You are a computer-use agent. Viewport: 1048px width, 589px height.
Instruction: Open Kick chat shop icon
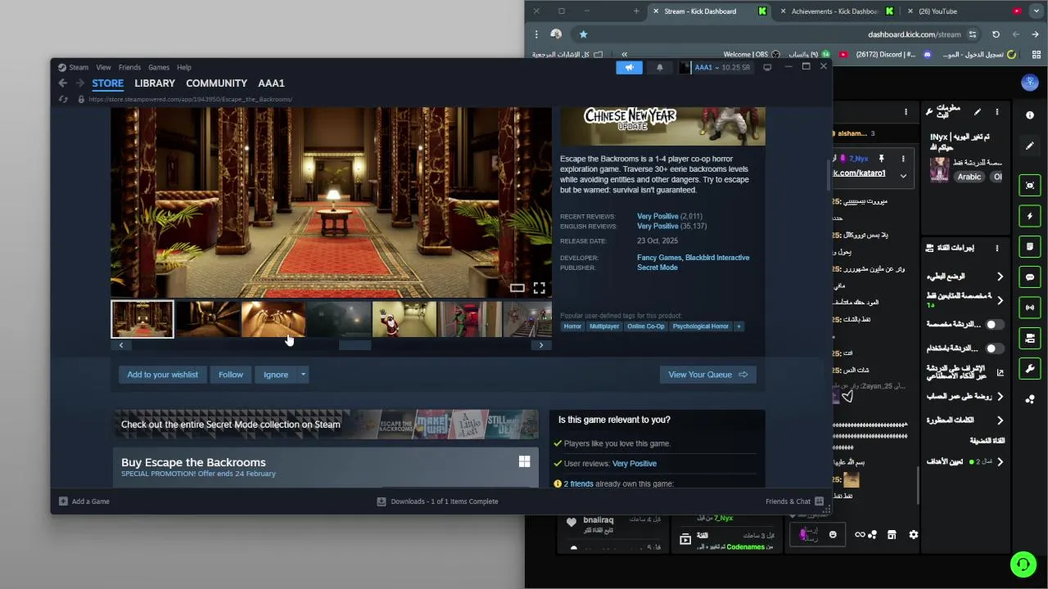coord(892,535)
